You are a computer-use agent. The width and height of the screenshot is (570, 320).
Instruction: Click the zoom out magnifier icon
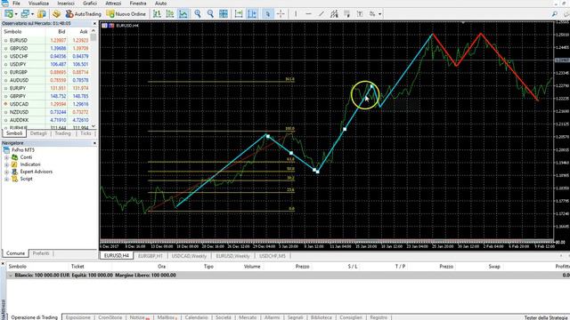point(210,14)
